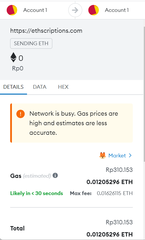The width and height of the screenshot is (145, 240).
Task: Click the MetaMask fox icon beside Market
Action: (103, 156)
